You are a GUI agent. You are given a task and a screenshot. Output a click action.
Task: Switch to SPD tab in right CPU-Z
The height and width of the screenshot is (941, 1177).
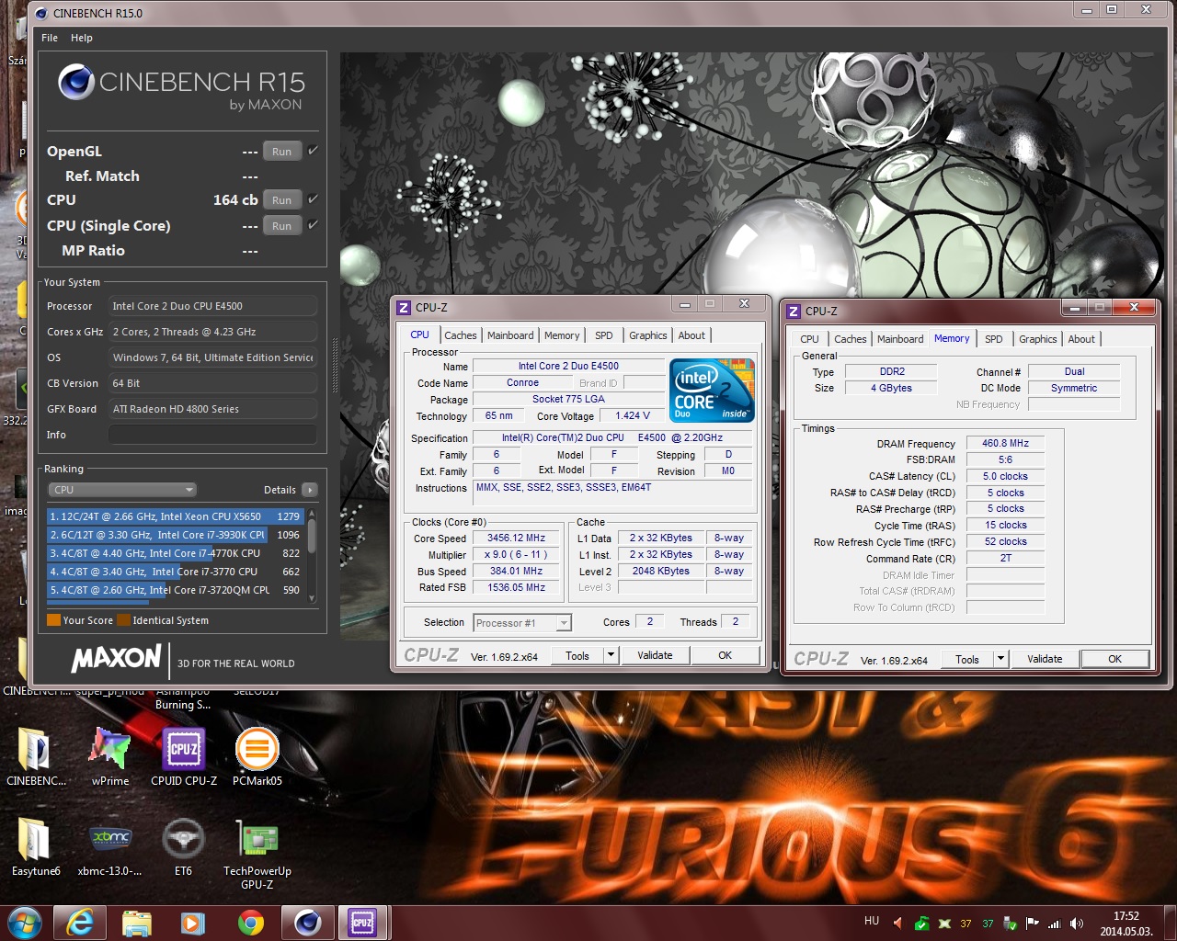tap(994, 339)
